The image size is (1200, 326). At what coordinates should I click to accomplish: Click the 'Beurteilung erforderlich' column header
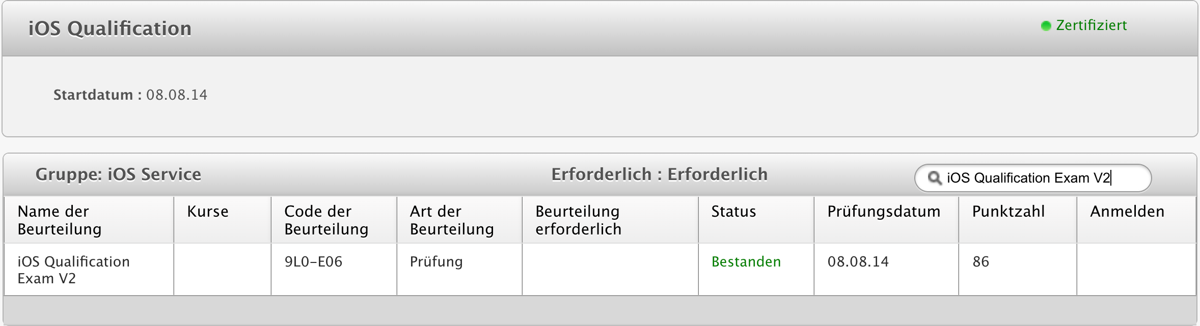(x=578, y=220)
